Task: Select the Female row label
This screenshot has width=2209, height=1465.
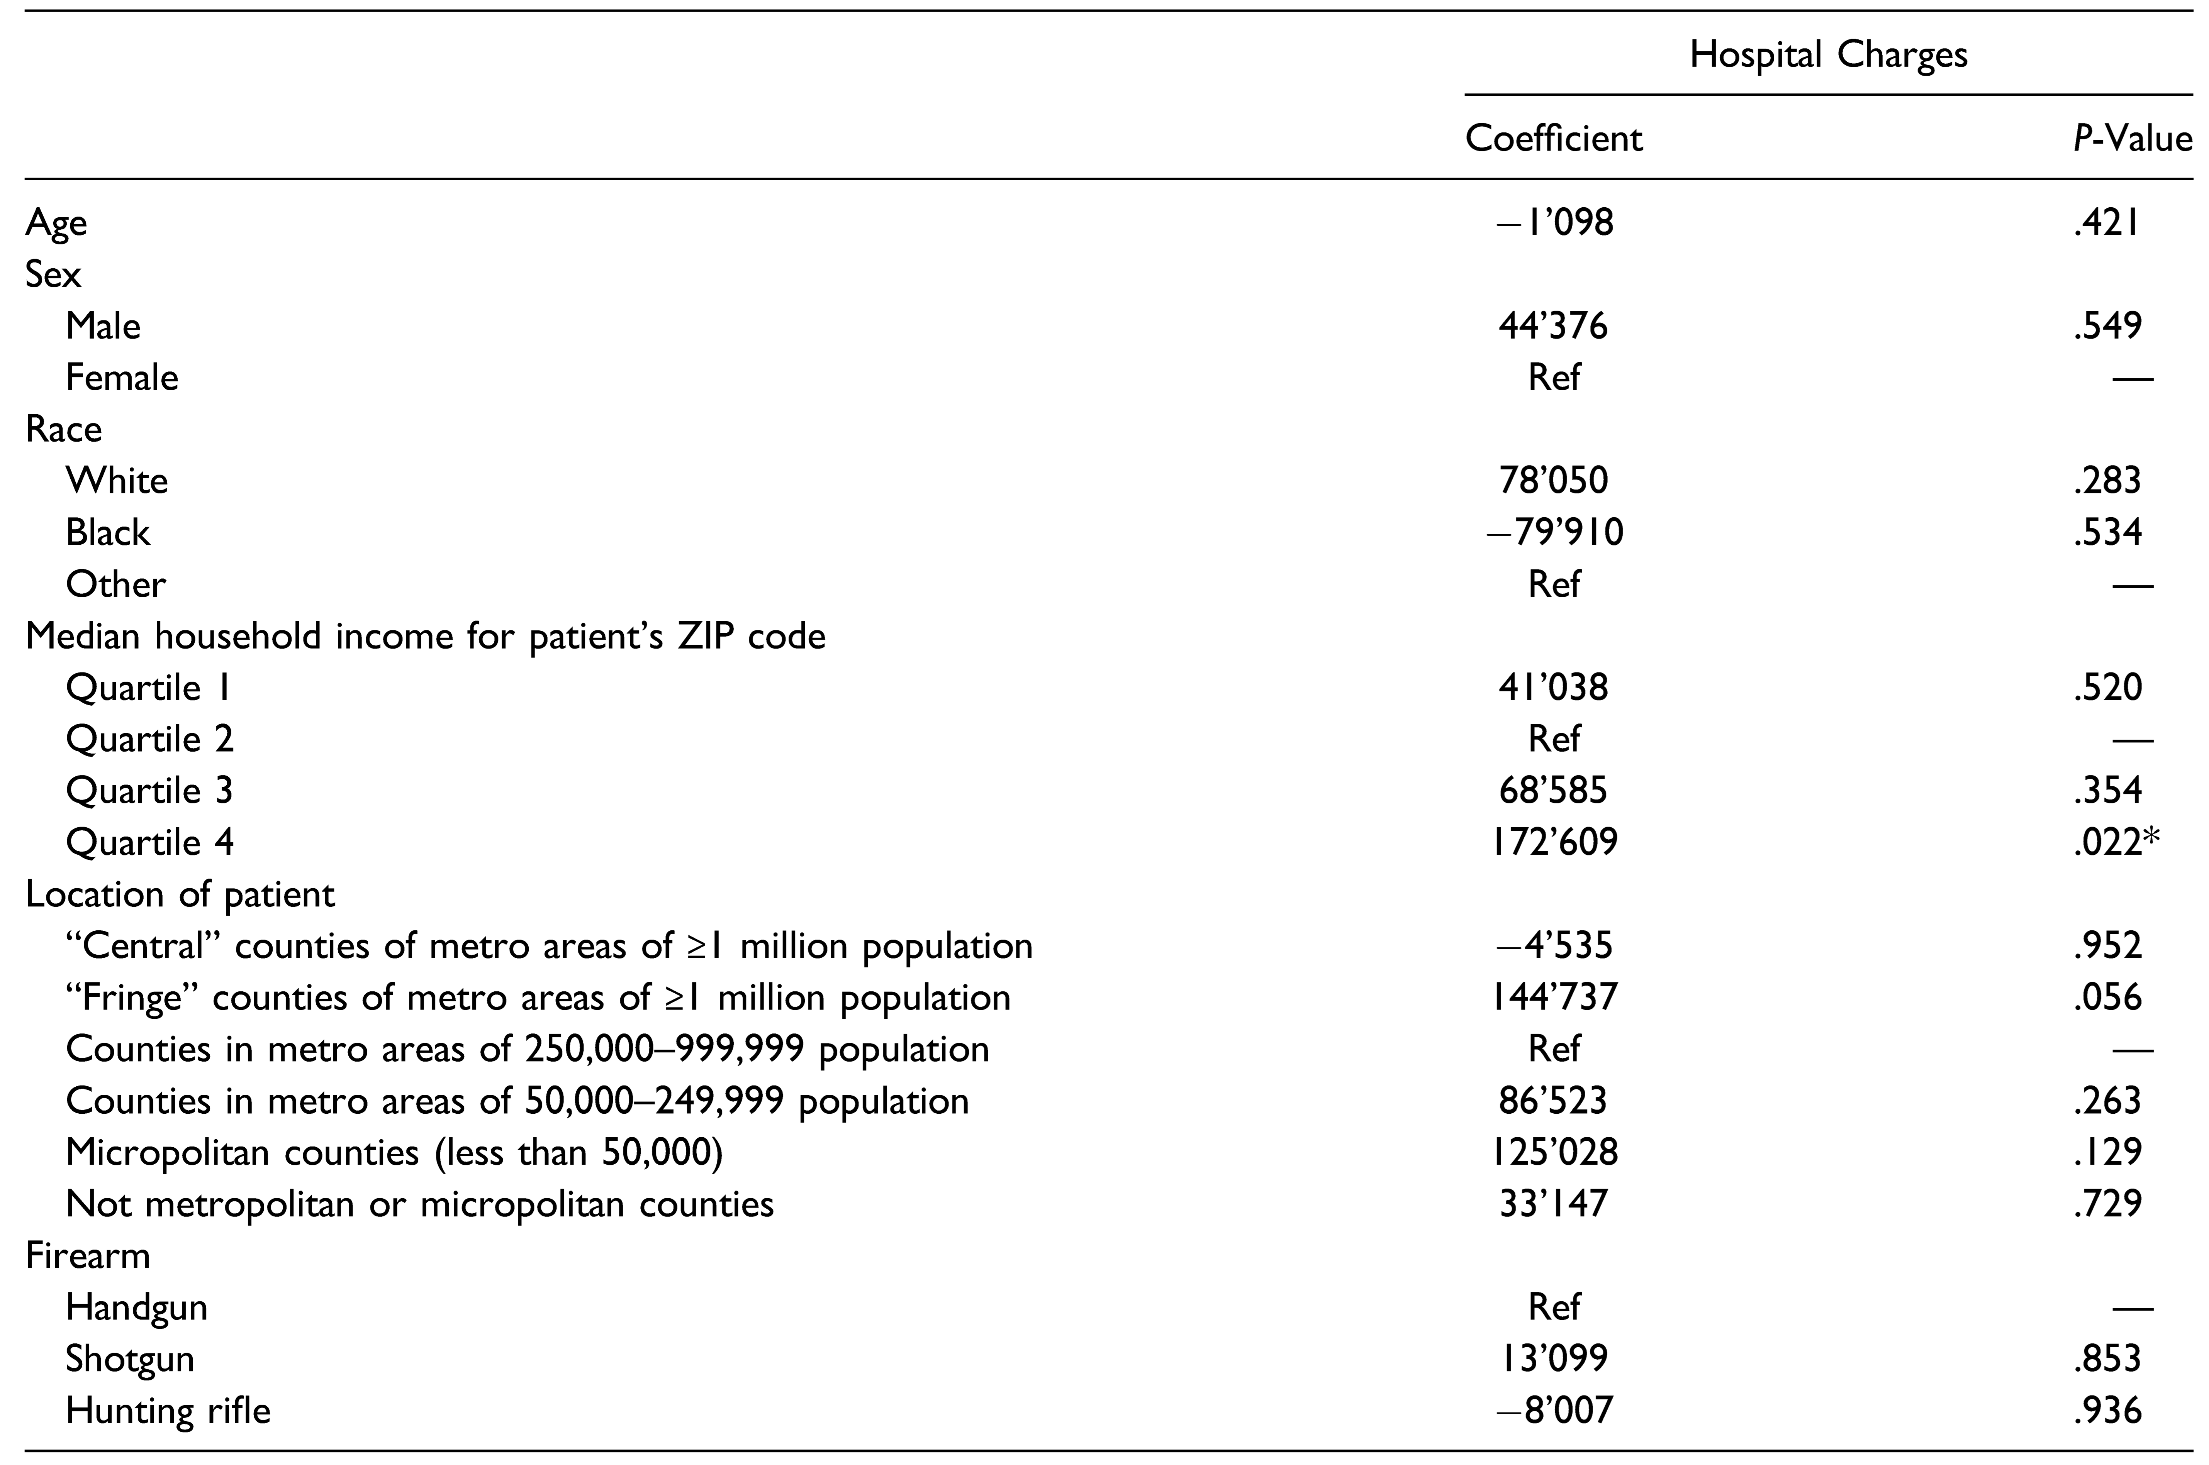Action: click(122, 378)
